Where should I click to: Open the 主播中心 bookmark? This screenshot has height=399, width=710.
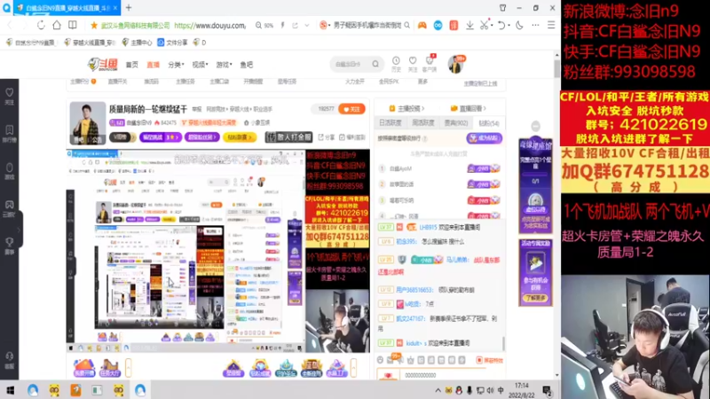(138, 43)
